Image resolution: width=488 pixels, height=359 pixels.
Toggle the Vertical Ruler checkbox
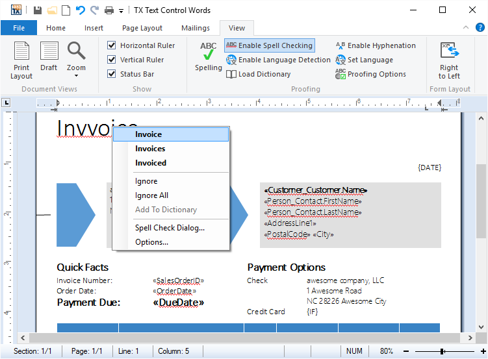click(112, 60)
